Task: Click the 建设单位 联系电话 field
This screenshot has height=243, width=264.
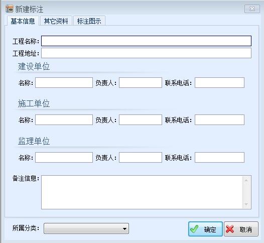Action: pyautogui.click(x=219, y=82)
